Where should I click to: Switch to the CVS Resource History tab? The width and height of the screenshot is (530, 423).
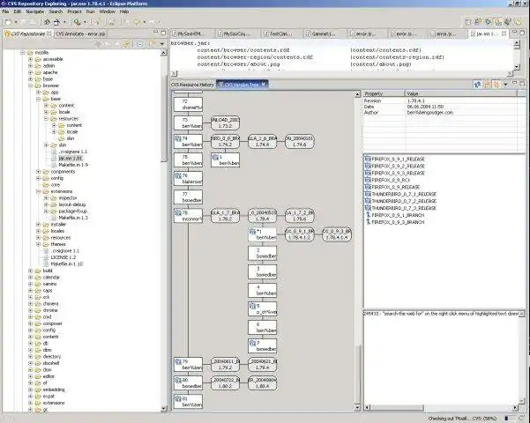[x=192, y=85]
